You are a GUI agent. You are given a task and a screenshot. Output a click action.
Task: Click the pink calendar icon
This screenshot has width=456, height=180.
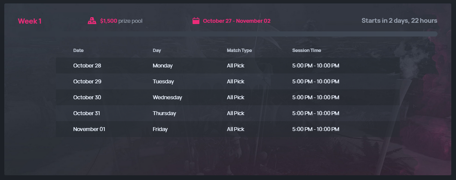point(196,21)
